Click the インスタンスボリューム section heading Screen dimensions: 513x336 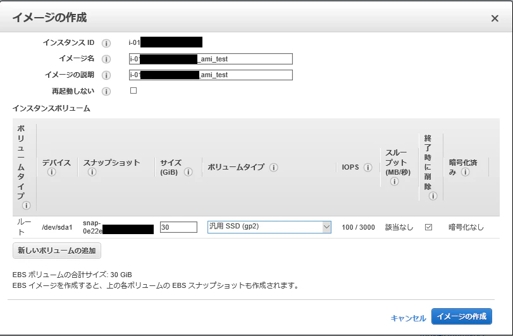51,108
